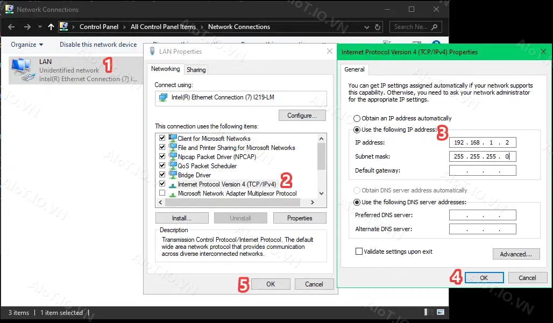Click the File and Printer Sharing icon
This screenshot has width=553, height=323.
click(173, 147)
